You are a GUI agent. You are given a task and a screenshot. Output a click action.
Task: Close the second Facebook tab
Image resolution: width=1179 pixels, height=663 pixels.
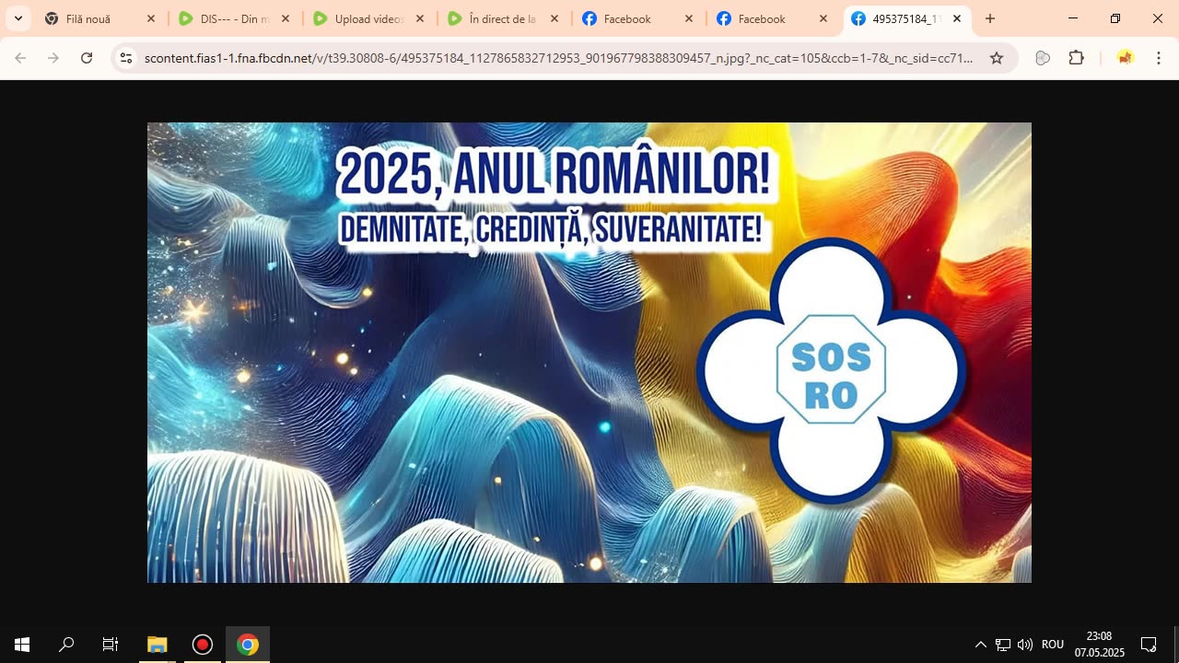pyautogui.click(x=823, y=18)
